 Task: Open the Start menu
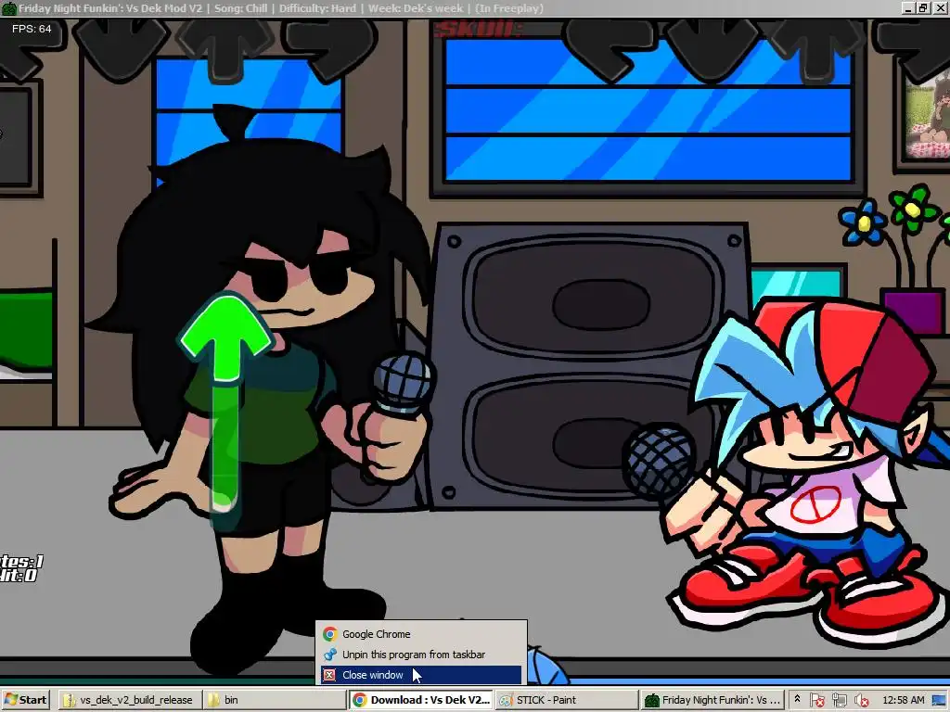(25, 700)
